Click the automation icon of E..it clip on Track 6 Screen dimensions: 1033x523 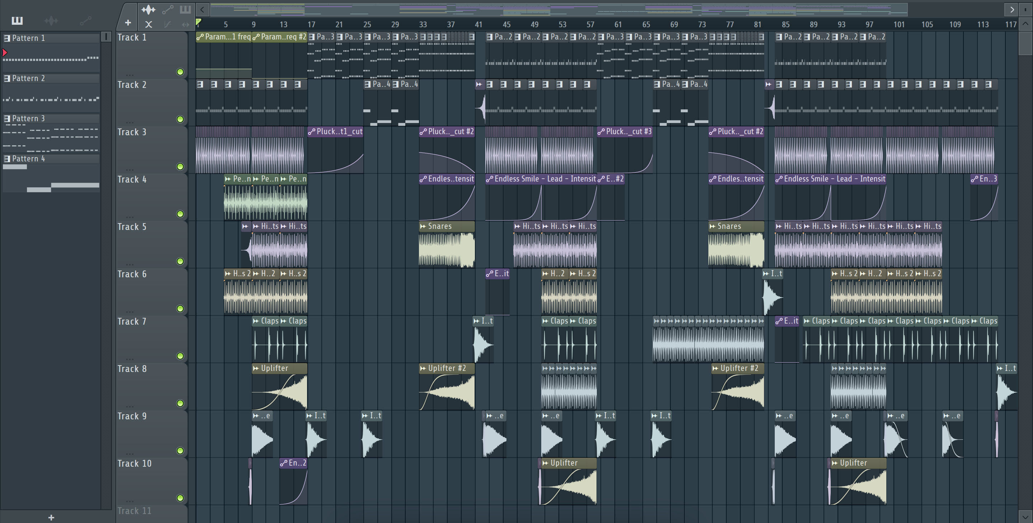click(x=490, y=274)
